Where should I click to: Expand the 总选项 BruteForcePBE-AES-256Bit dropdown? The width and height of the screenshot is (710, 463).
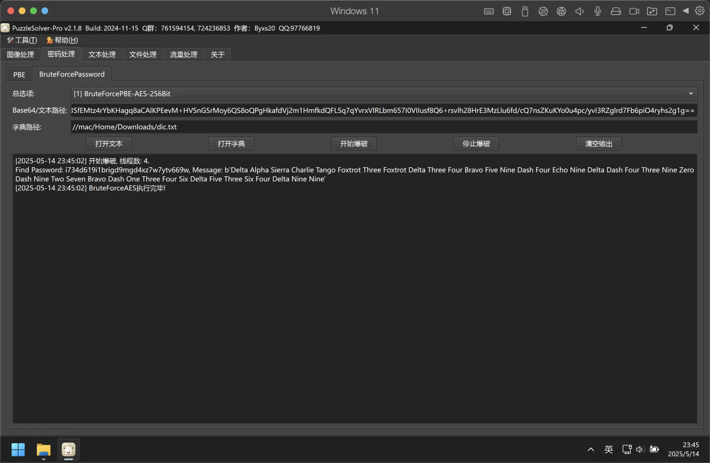(x=384, y=94)
